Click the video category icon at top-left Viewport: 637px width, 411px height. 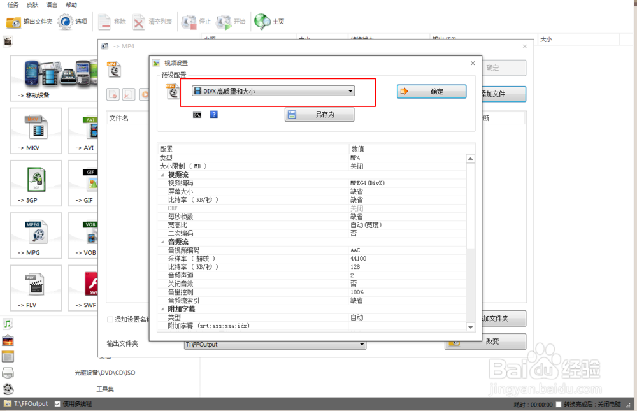tap(8, 41)
